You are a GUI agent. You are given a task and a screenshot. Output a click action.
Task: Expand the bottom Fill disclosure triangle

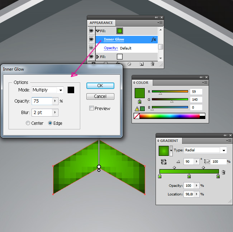(98, 57)
